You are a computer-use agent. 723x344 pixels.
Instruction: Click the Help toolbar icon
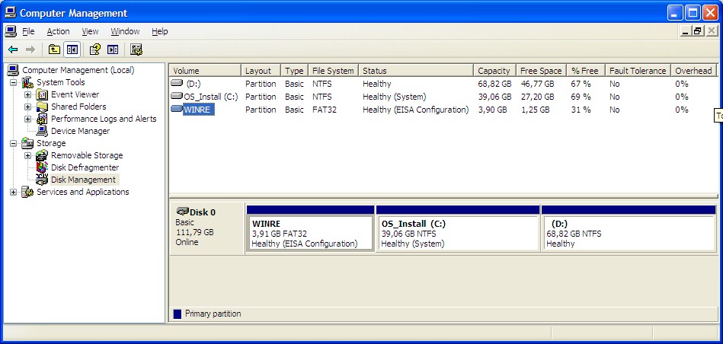point(95,49)
